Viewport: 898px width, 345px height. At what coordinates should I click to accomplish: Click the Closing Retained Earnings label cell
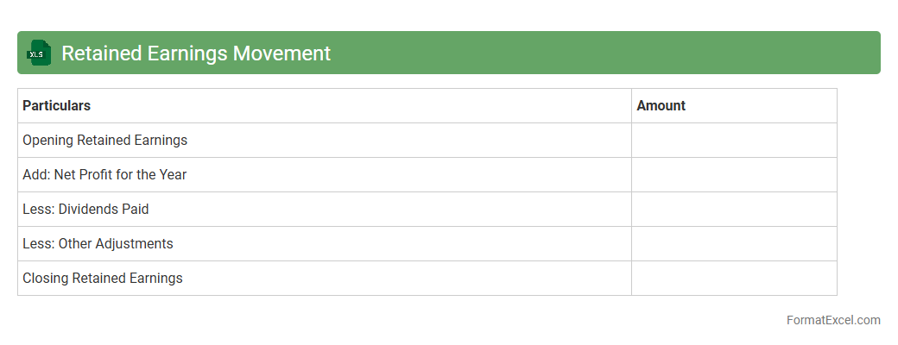coord(103,279)
